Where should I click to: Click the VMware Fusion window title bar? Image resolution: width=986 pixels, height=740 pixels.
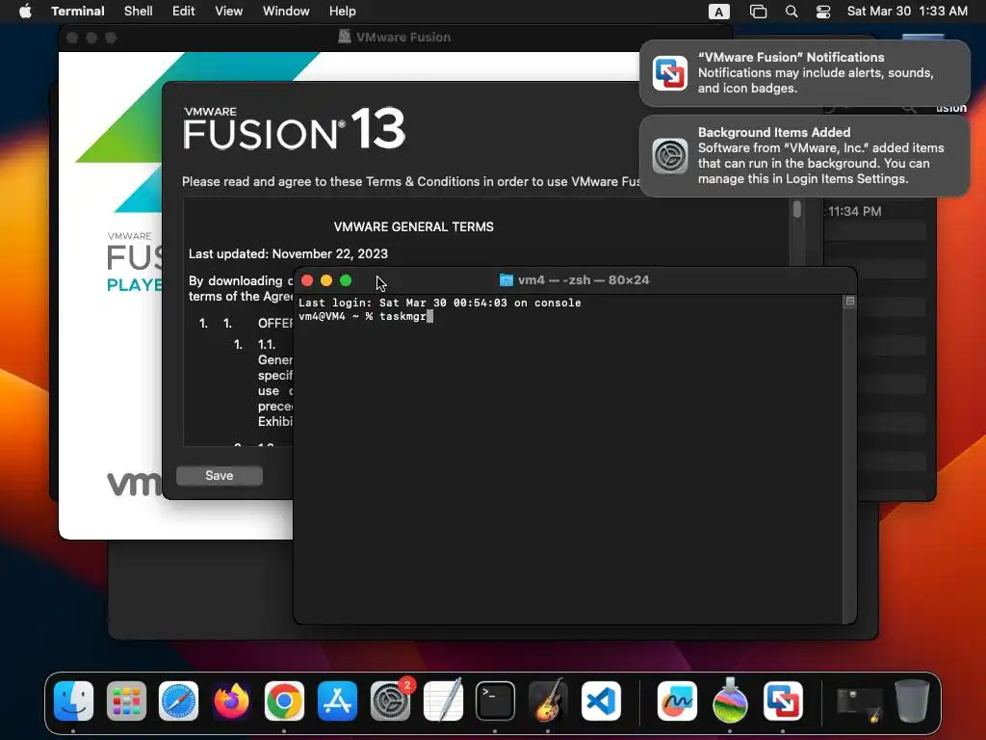pos(395,38)
